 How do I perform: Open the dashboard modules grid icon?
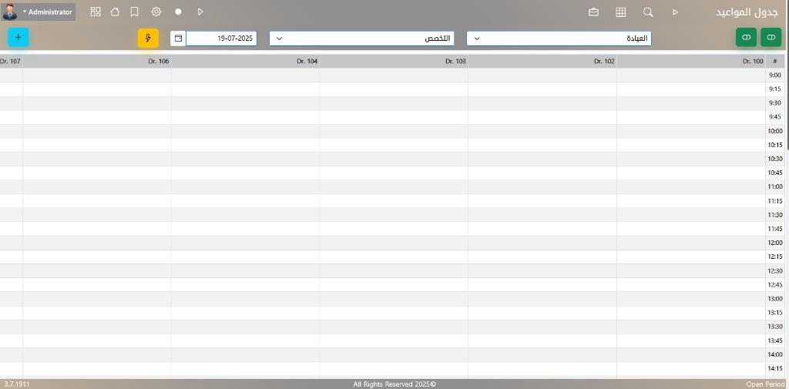click(96, 12)
